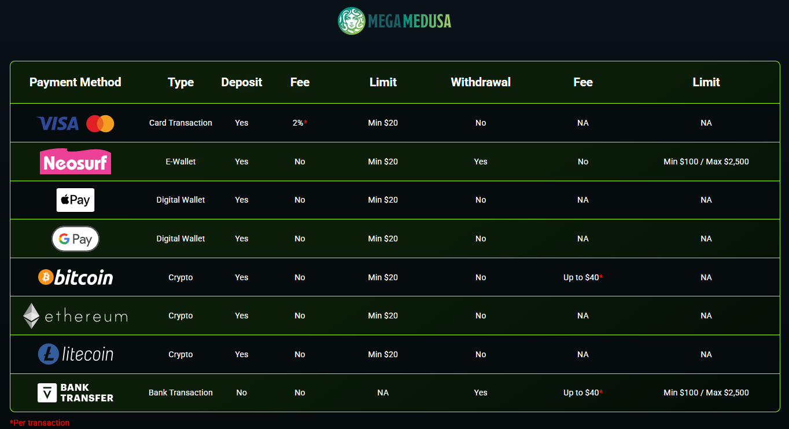Click the Mastercard logo
This screenshot has width=789, height=429.
[x=100, y=123]
